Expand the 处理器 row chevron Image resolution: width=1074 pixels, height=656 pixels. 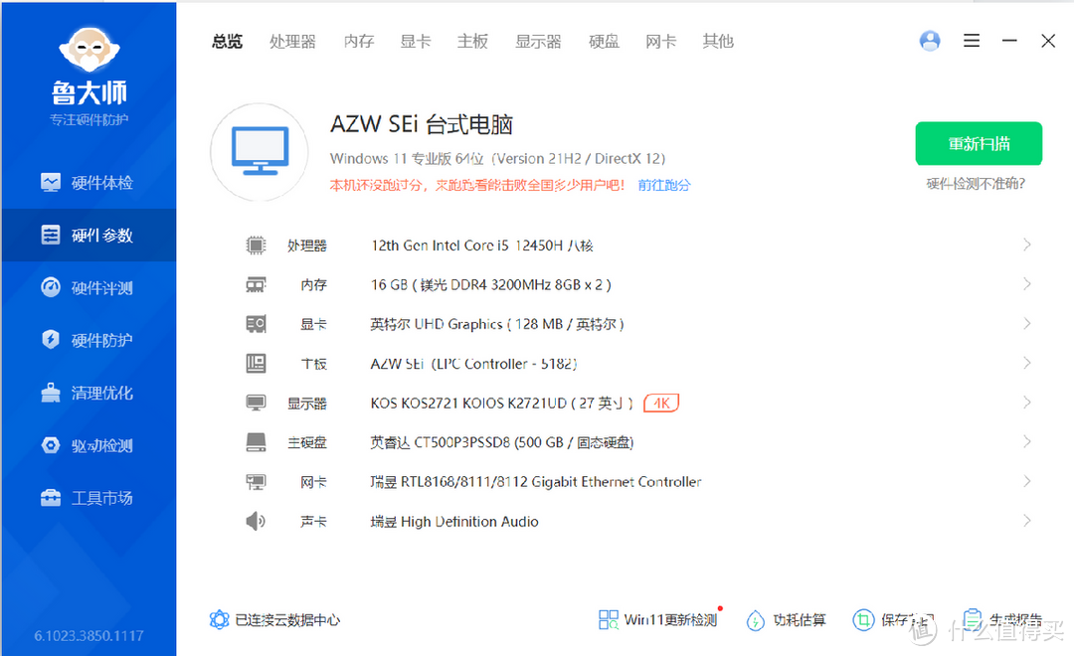tap(1026, 245)
